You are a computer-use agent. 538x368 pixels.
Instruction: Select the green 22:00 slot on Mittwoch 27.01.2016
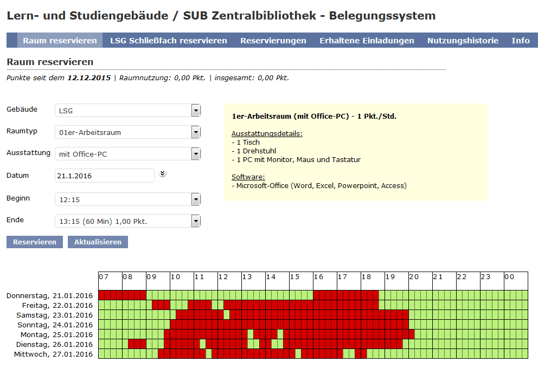coord(459,354)
